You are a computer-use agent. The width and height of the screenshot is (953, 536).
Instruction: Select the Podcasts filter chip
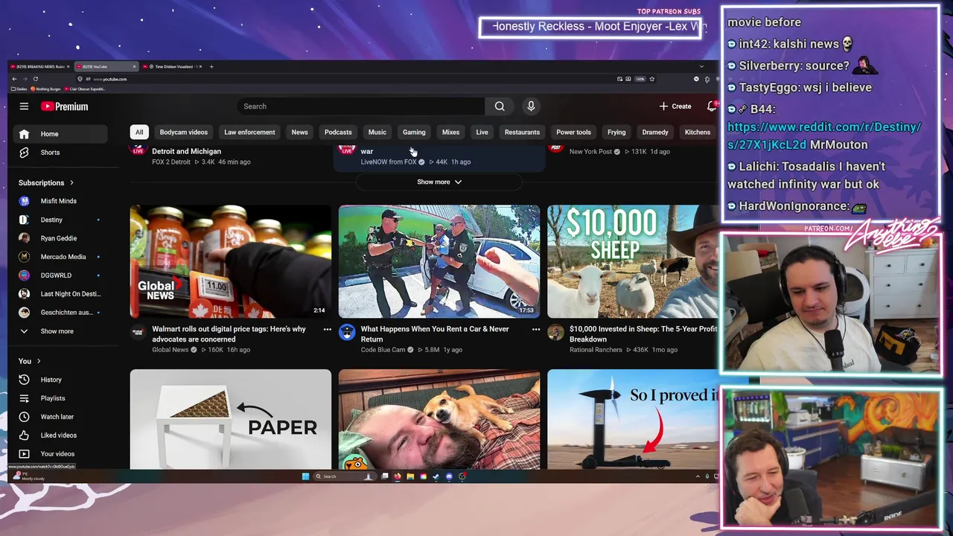coord(338,133)
